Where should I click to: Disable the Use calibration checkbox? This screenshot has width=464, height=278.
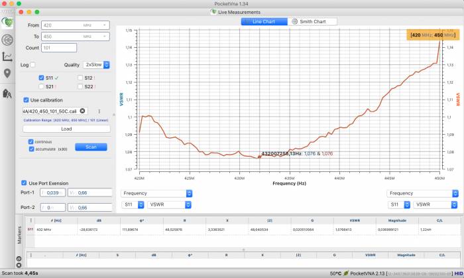(x=26, y=100)
